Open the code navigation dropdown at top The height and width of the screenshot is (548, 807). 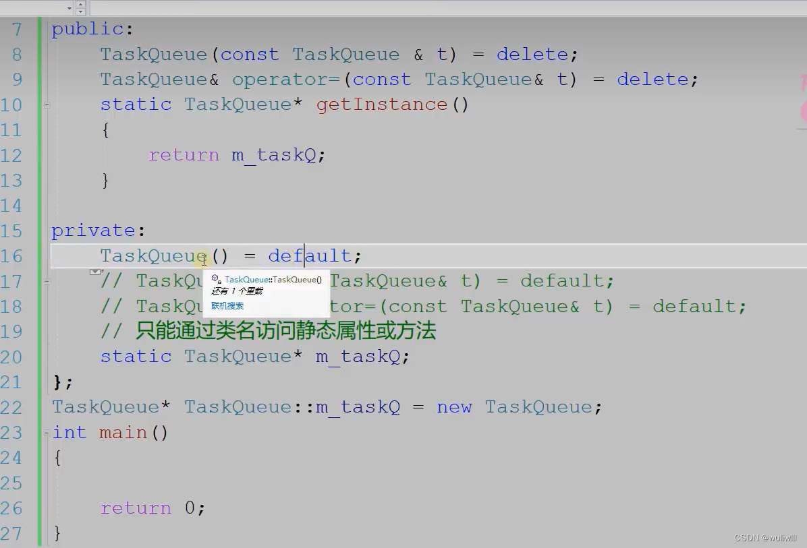pos(69,8)
